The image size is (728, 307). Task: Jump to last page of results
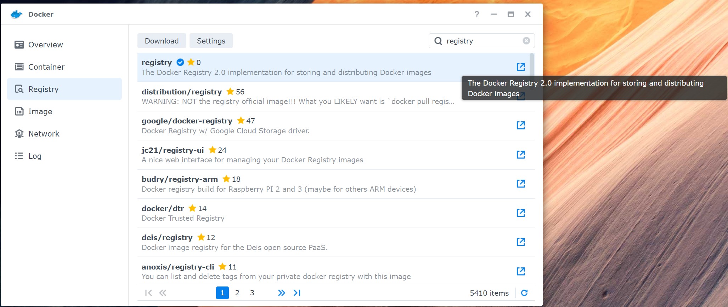coord(297,293)
